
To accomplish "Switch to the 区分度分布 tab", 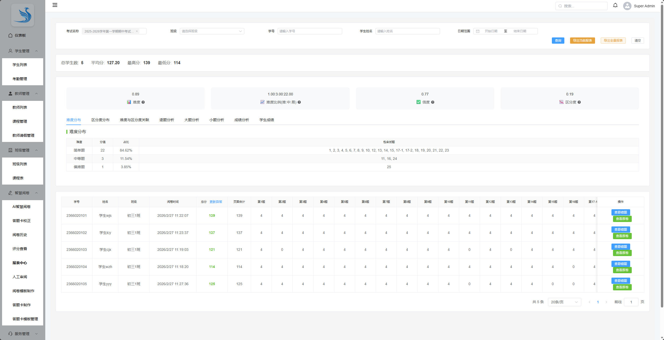I will pyautogui.click(x=100, y=120).
